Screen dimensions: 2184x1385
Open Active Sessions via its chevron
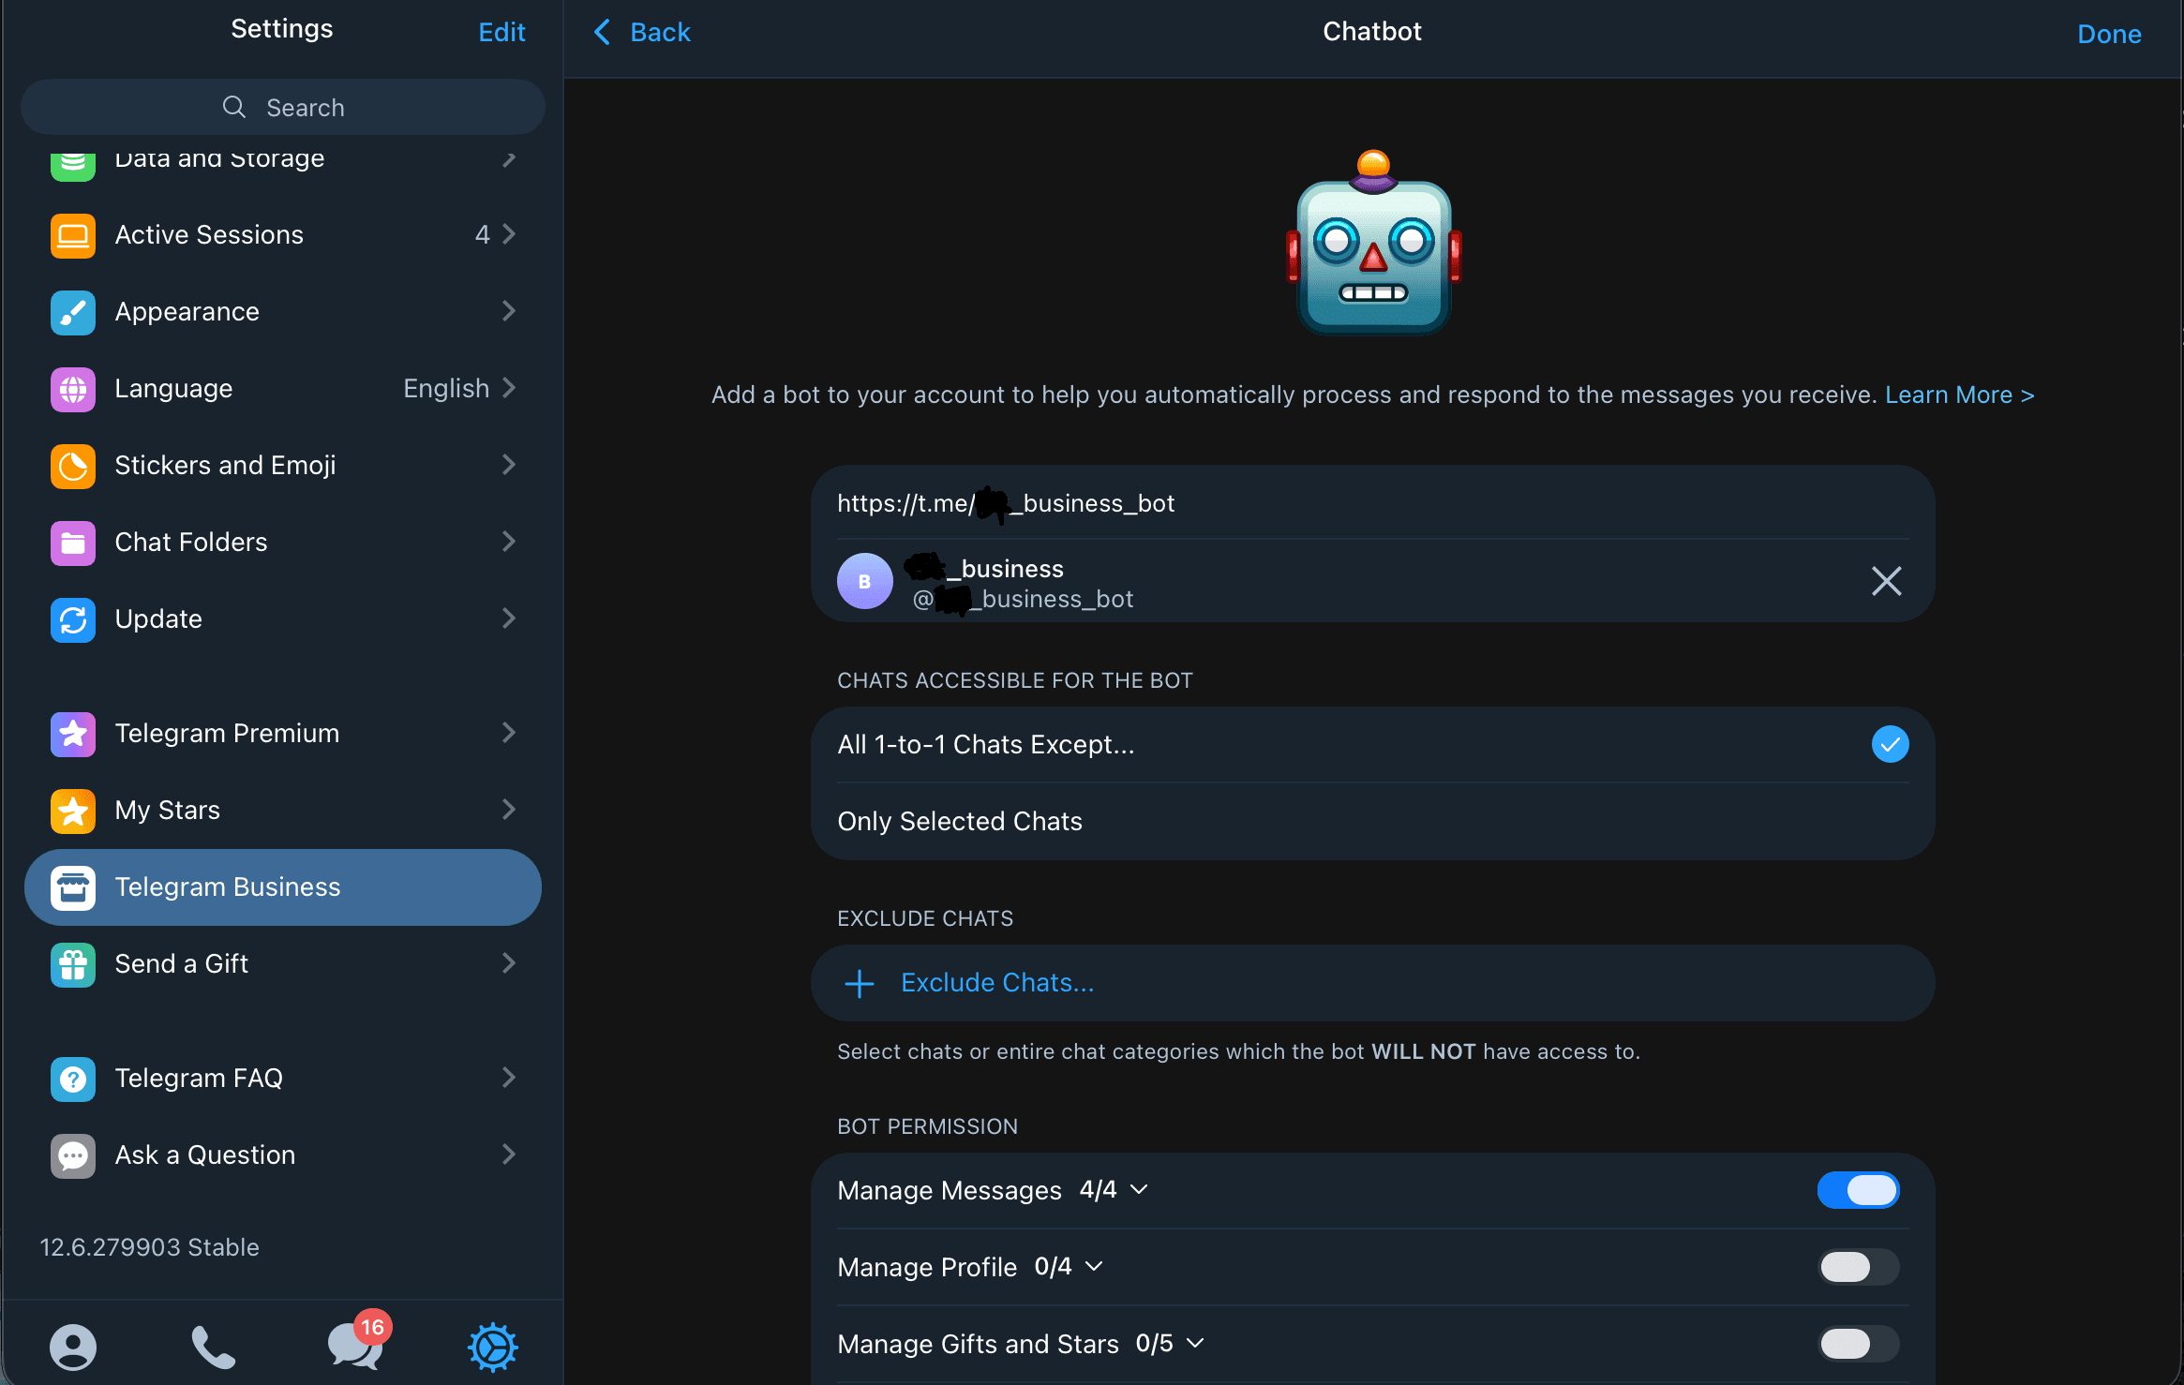pos(509,234)
